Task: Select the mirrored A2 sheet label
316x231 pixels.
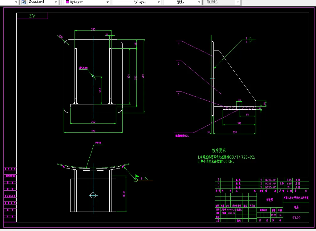Action: [32, 16]
